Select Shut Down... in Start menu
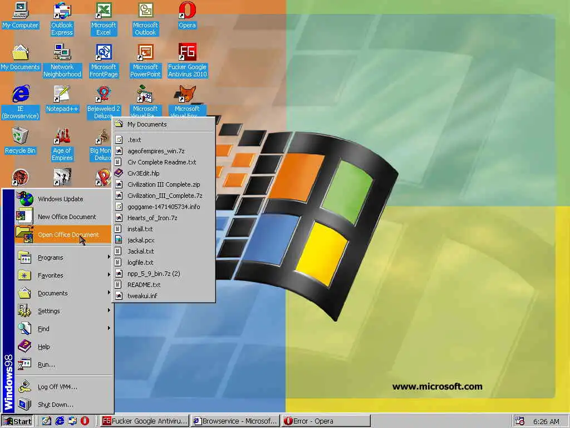 (63, 405)
